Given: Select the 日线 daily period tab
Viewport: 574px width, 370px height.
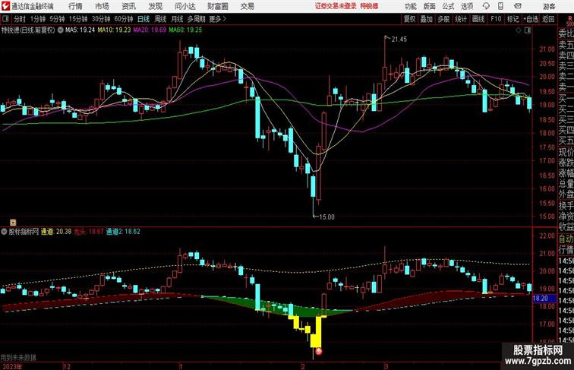Looking at the screenshot, I should [x=143, y=19].
